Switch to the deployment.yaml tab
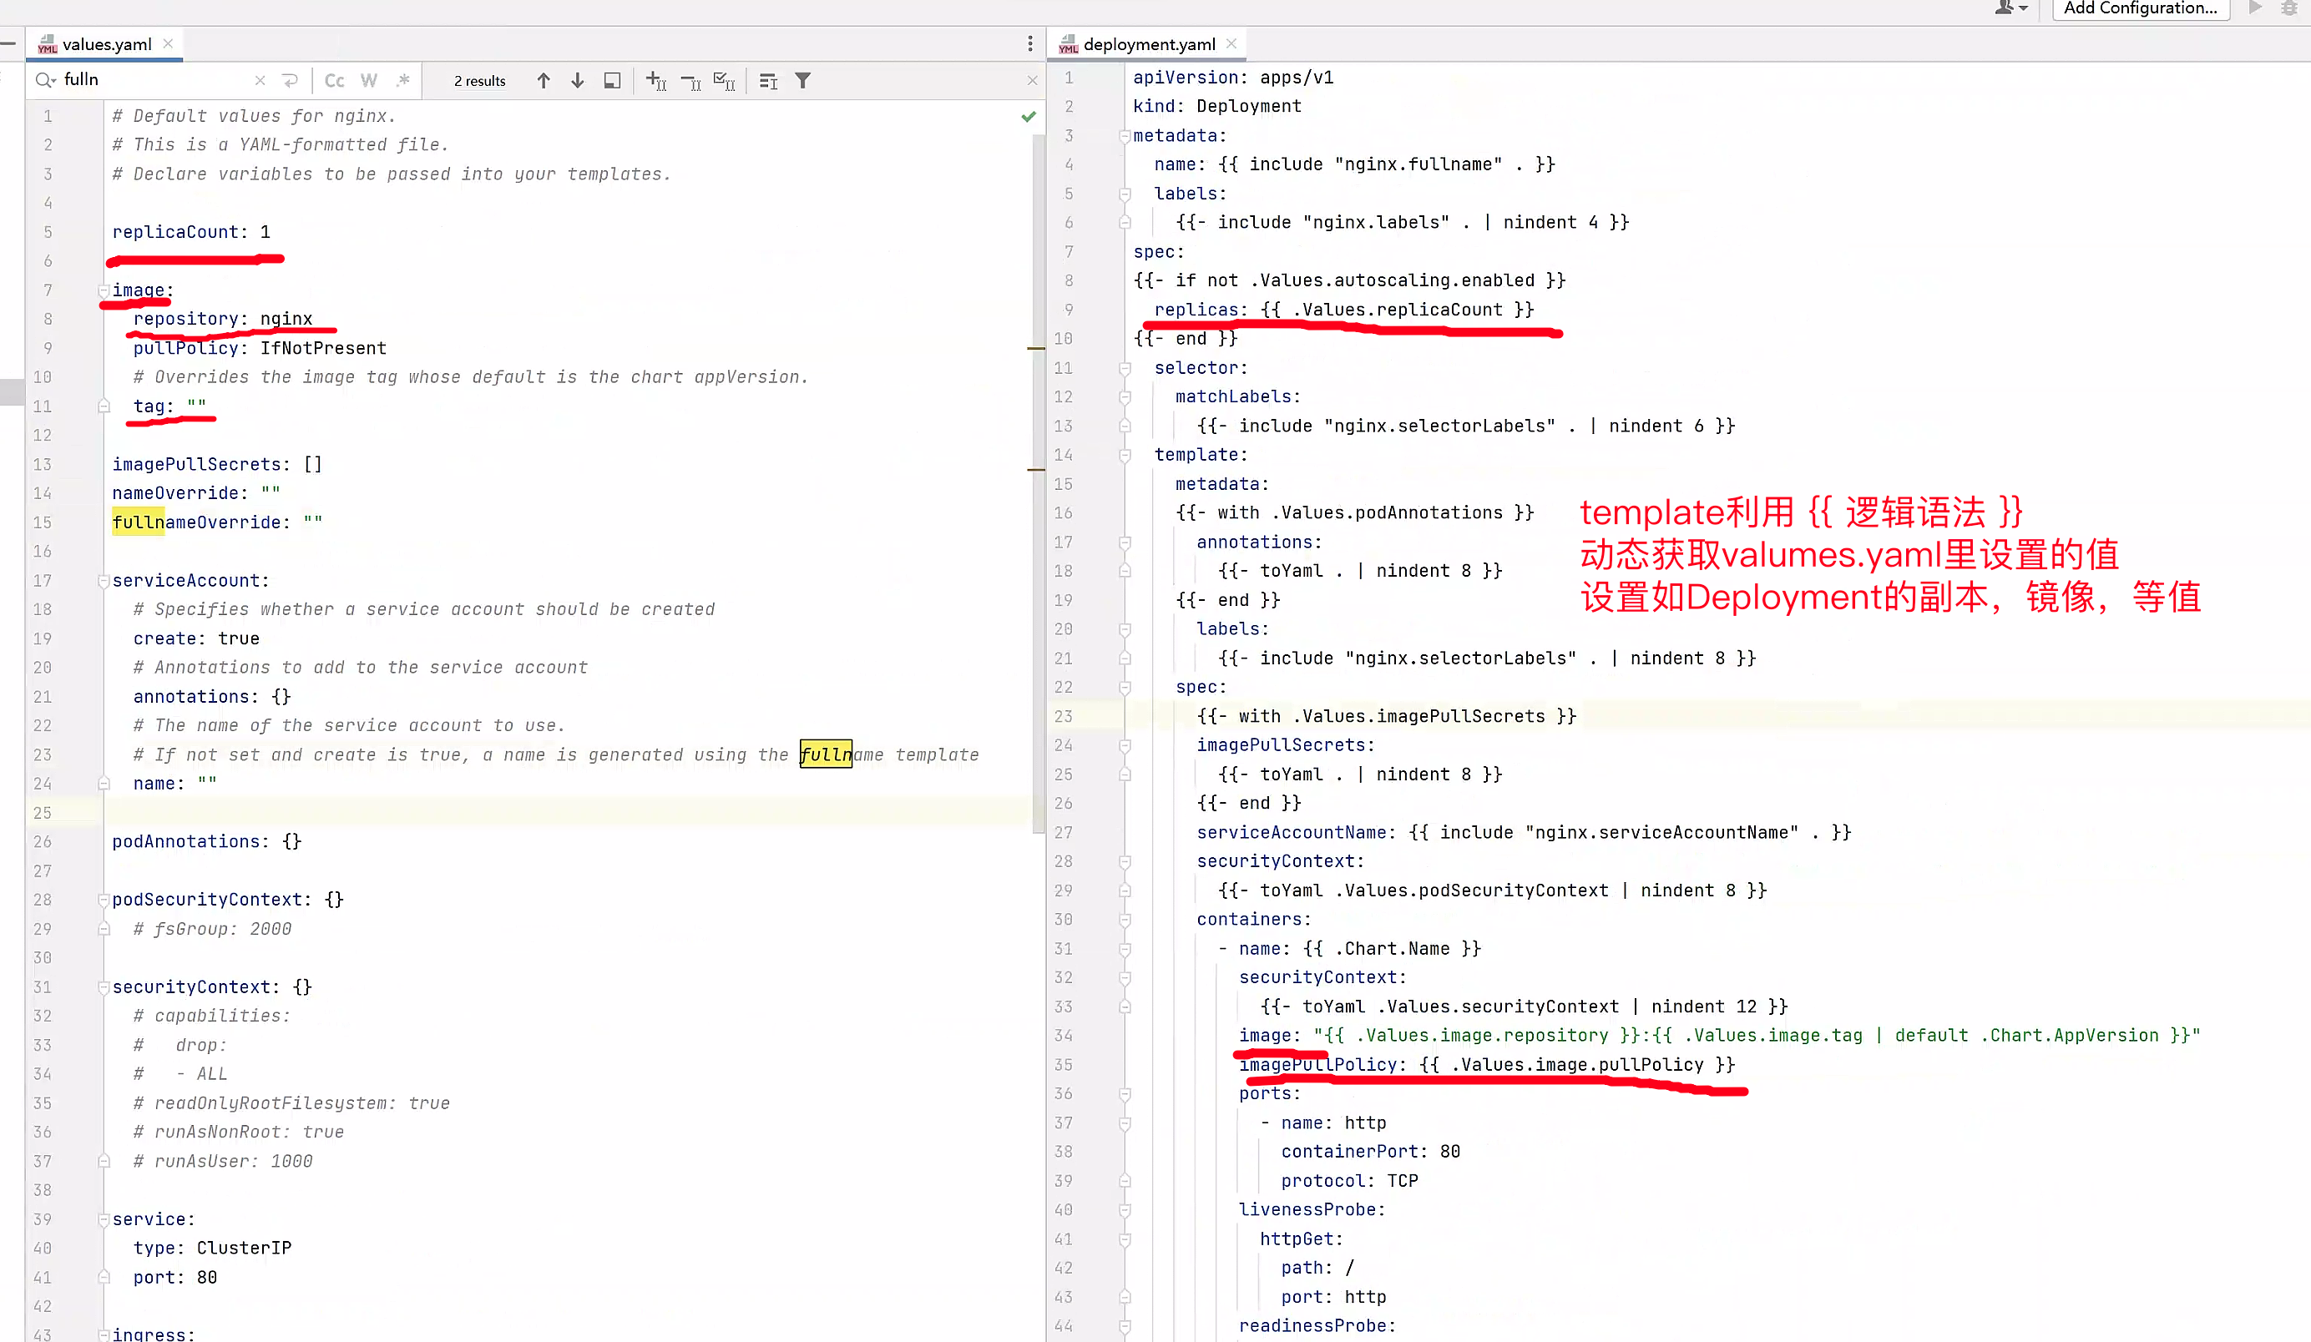This screenshot has width=2311, height=1342. (x=1148, y=44)
